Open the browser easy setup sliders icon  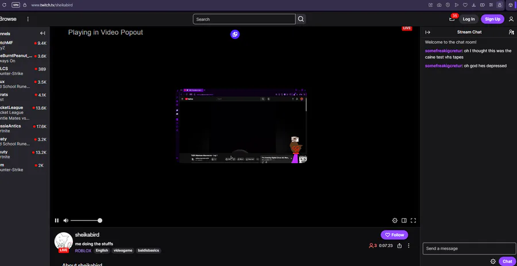[x=491, y=5]
